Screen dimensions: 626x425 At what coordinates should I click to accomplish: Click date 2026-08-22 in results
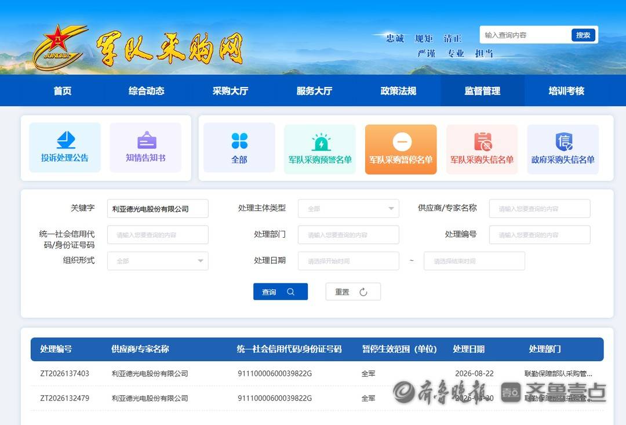pyautogui.click(x=474, y=373)
